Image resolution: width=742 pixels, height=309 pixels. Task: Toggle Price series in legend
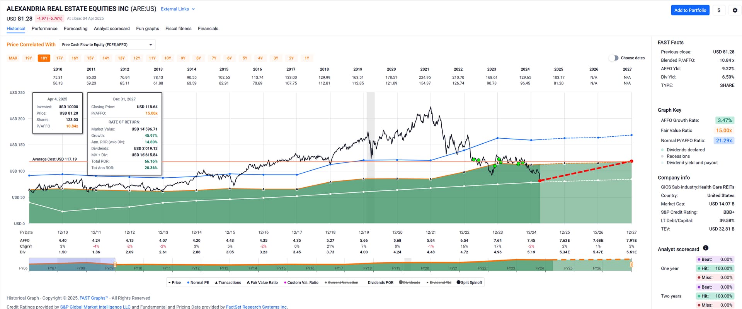pyautogui.click(x=175, y=283)
